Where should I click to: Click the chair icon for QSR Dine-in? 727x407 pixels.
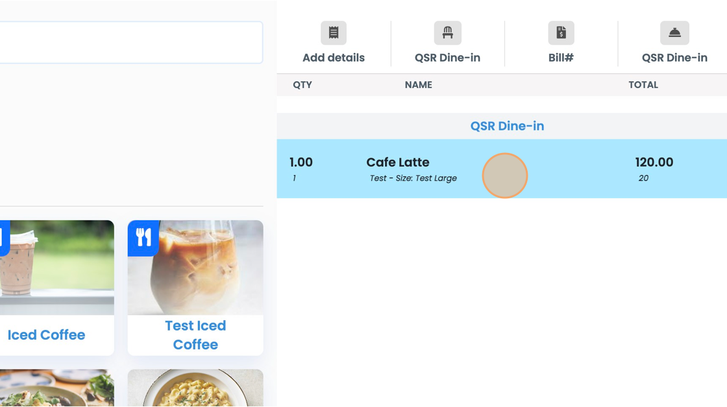[x=447, y=33]
